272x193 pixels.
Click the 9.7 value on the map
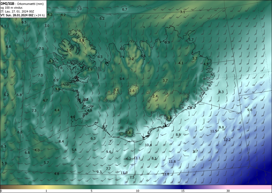point(195,151)
